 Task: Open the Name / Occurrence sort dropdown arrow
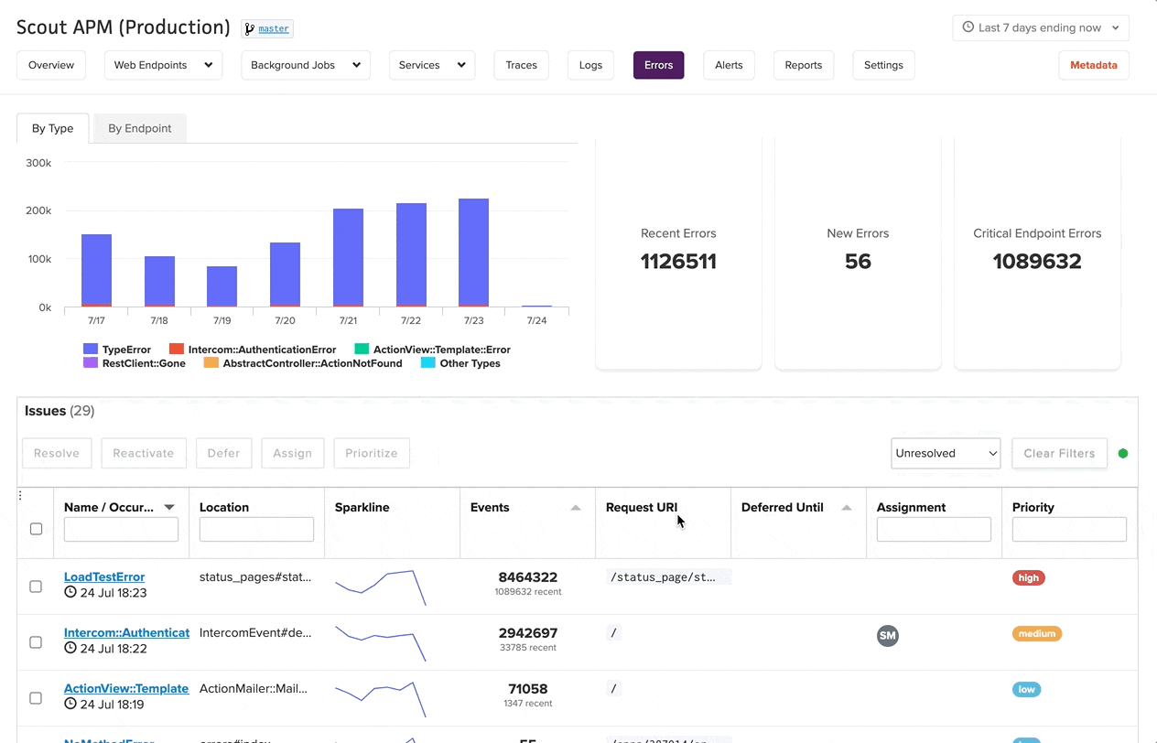tap(169, 507)
